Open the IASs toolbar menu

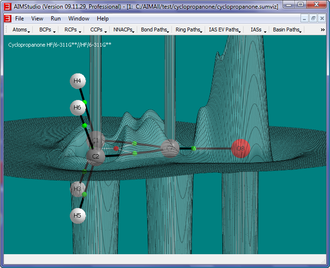[x=257, y=30]
